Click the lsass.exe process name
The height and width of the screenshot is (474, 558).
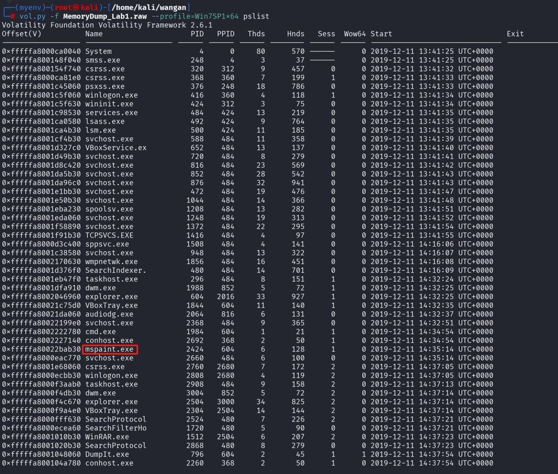pos(105,122)
